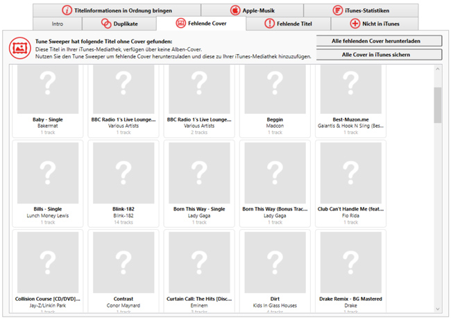Open the Titelinformationen in Ordnung bringen tab
The height and width of the screenshot is (318, 451).
pyautogui.click(x=117, y=10)
